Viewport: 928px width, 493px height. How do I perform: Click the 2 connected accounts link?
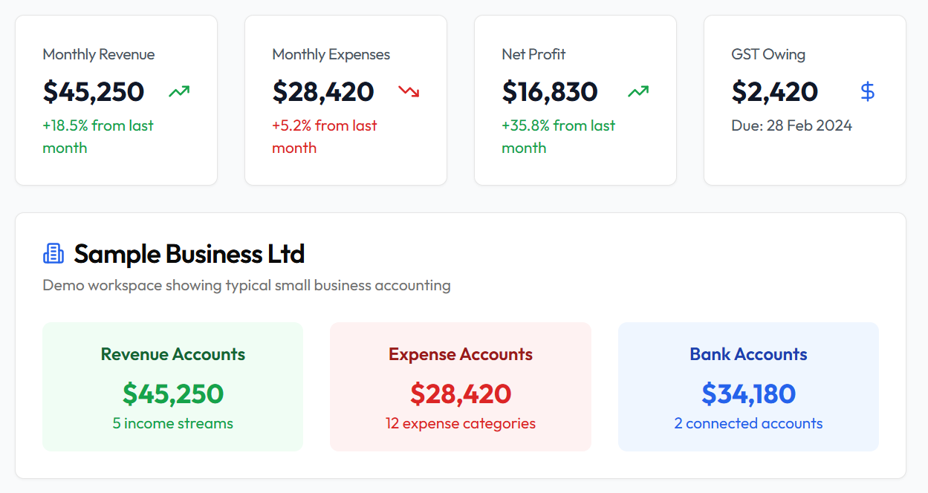pyautogui.click(x=748, y=422)
